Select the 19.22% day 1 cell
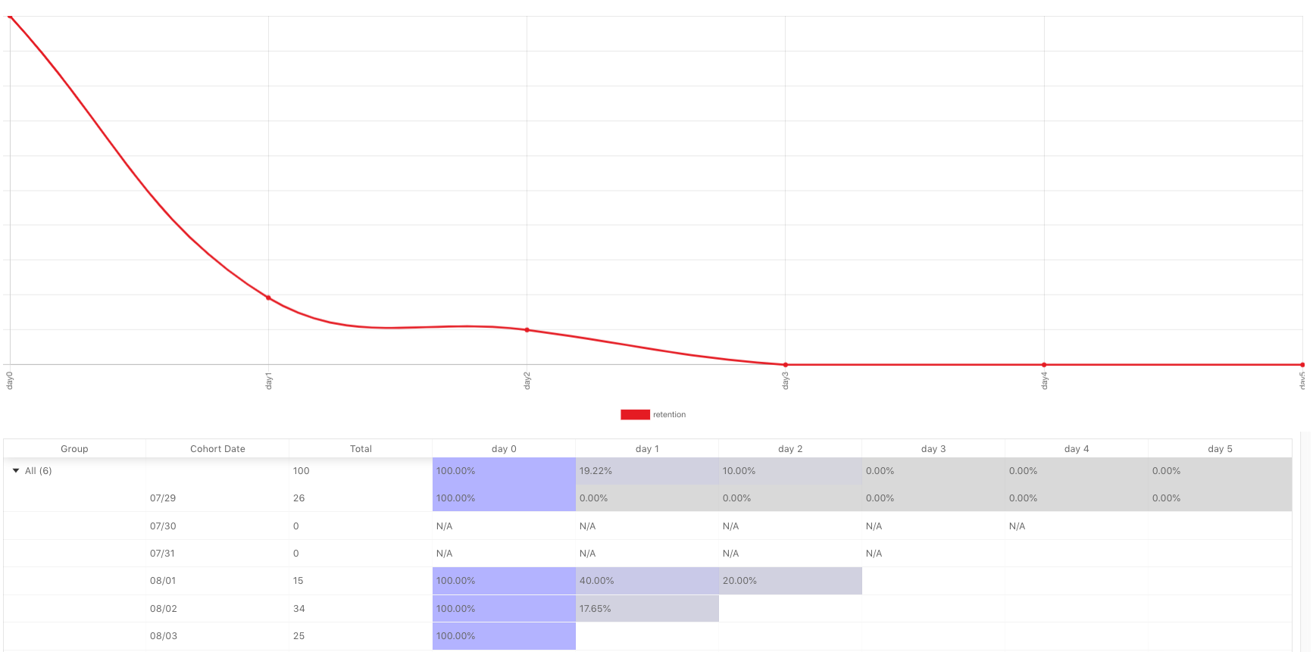The image size is (1313, 652). click(x=647, y=471)
